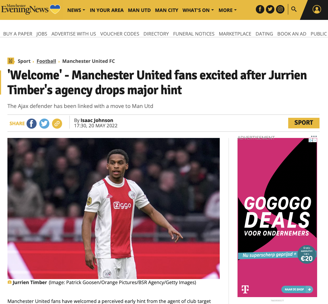Go to the MAN UTD section
Viewport: 328px width, 304px height.
pos(139,10)
